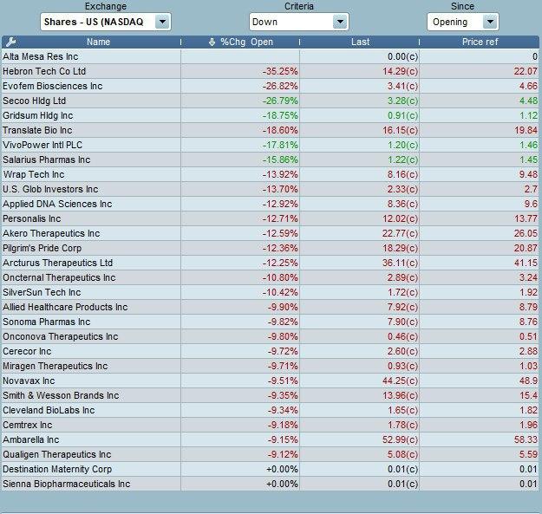
Task: Select SilverSun Tech Inc
Action: [42, 292]
